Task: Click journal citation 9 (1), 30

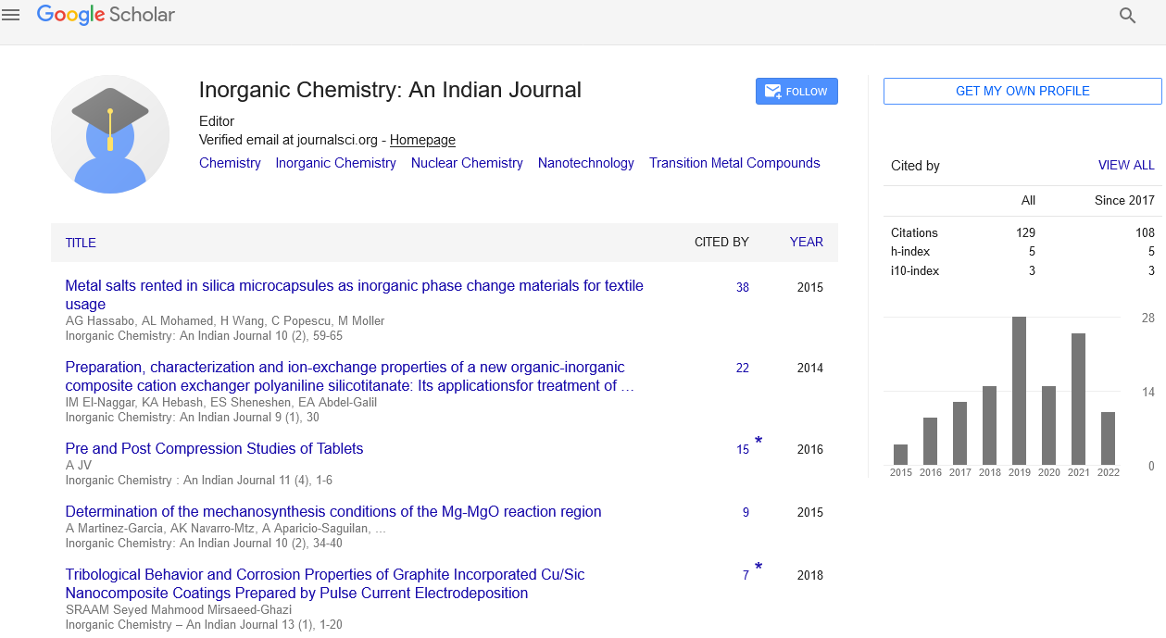Action: tap(193, 418)
